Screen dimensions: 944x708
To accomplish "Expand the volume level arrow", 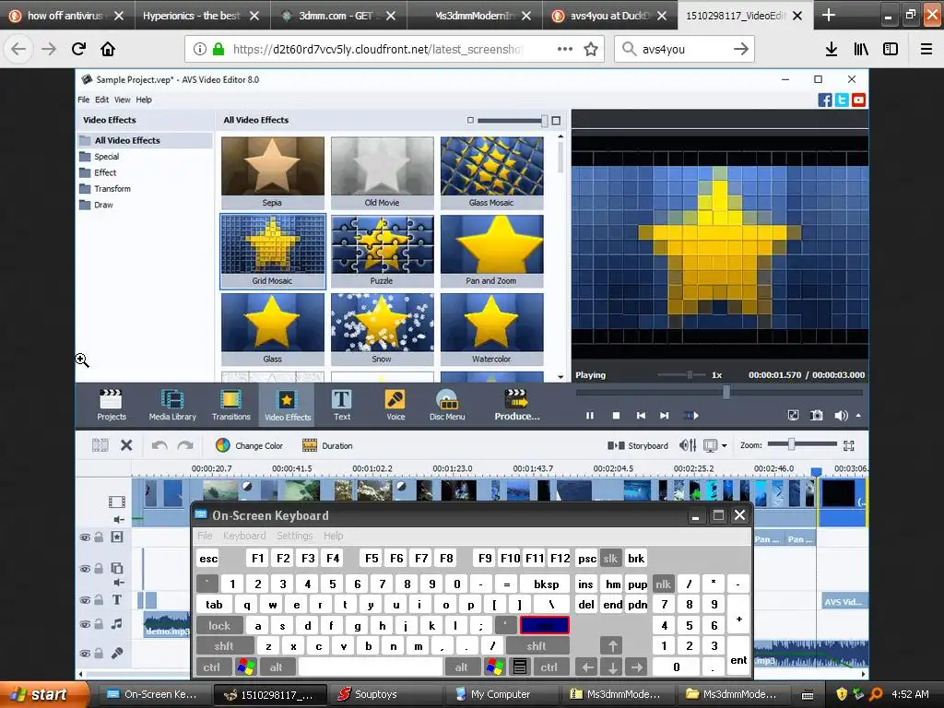I will point(858,416).
